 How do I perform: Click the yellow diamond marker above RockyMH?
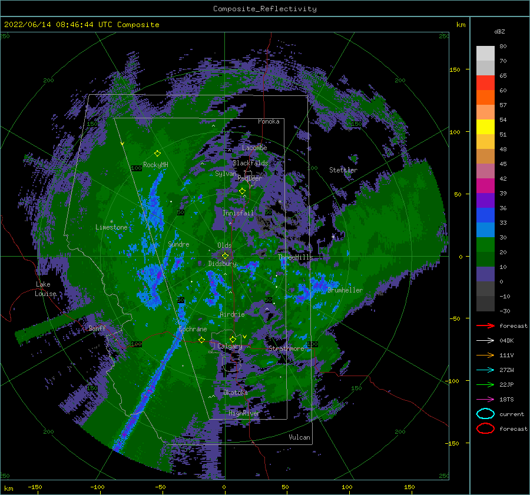pos(157,154)
